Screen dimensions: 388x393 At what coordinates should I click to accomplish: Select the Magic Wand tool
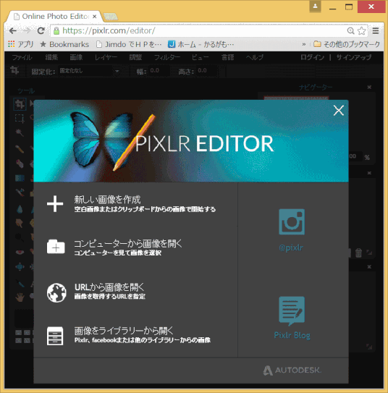pos(20,132)
